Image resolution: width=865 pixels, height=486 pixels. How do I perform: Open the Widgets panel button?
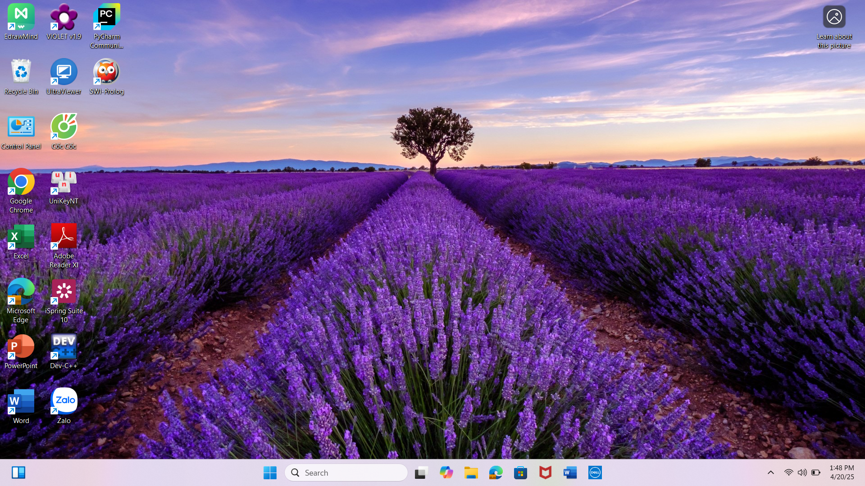18,472
